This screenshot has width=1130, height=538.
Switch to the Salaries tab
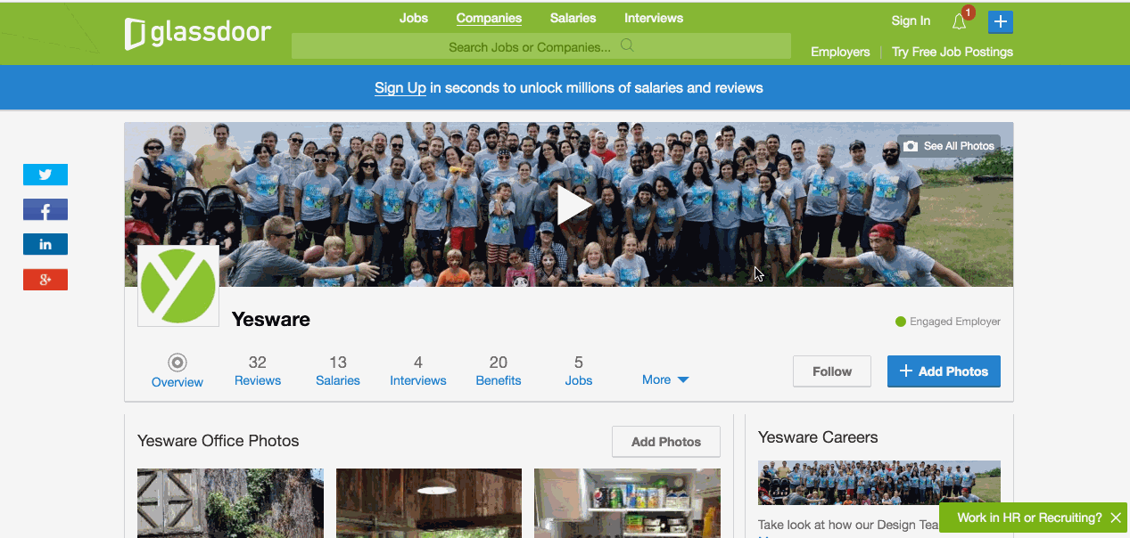(338, 371)
